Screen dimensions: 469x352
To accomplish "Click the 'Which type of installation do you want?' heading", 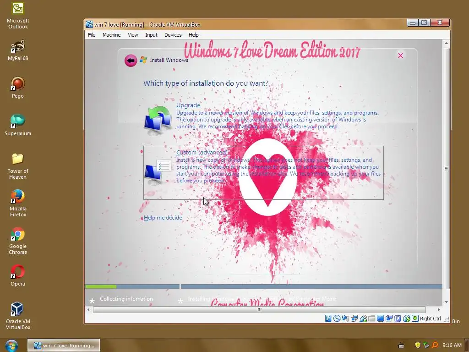I will point(206,83).
